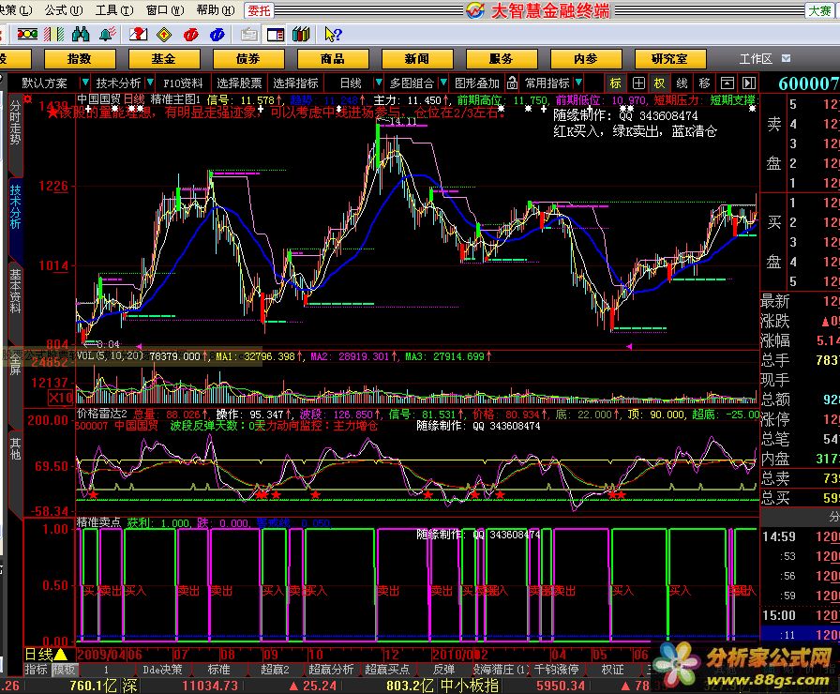
Task: Open the 多图组合 dropdown arrow
Action: point(443,83)
